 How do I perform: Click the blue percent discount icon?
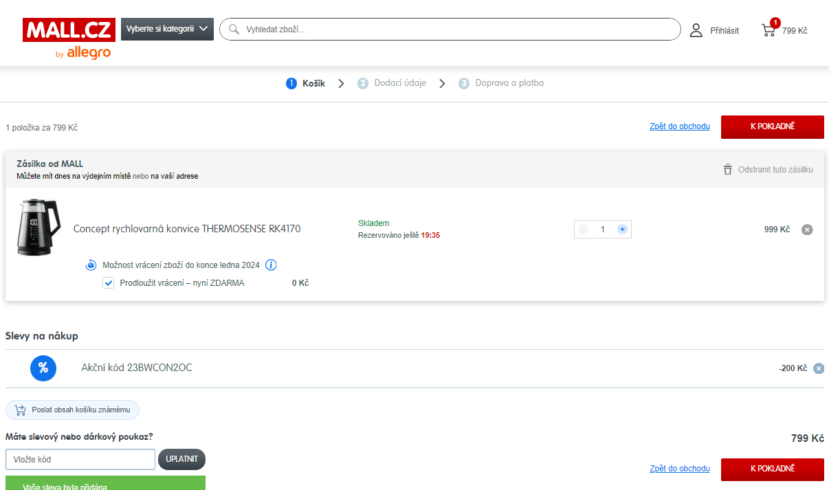point(43,368)
